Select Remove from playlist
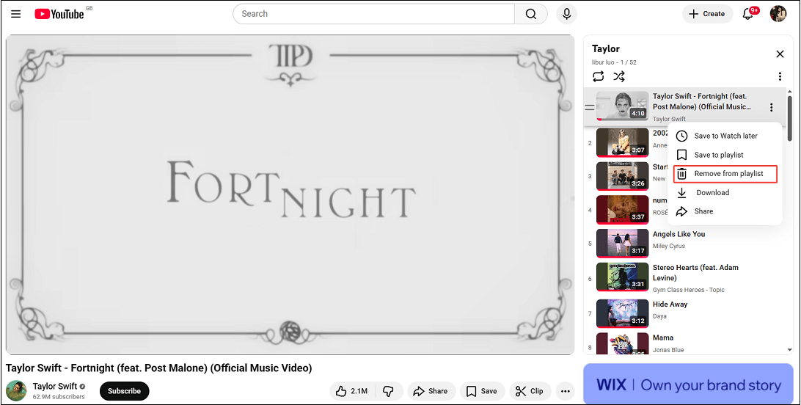Image resolution: width=801 pixels, height=405 pixels. 725,174
